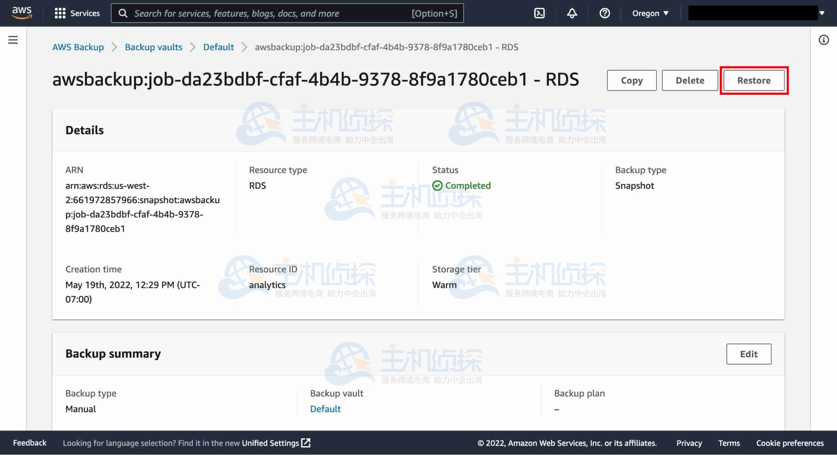837x455 pixels.
Task: Navigate to Backup vaults breadcrumb
Action: pos(153,47)
